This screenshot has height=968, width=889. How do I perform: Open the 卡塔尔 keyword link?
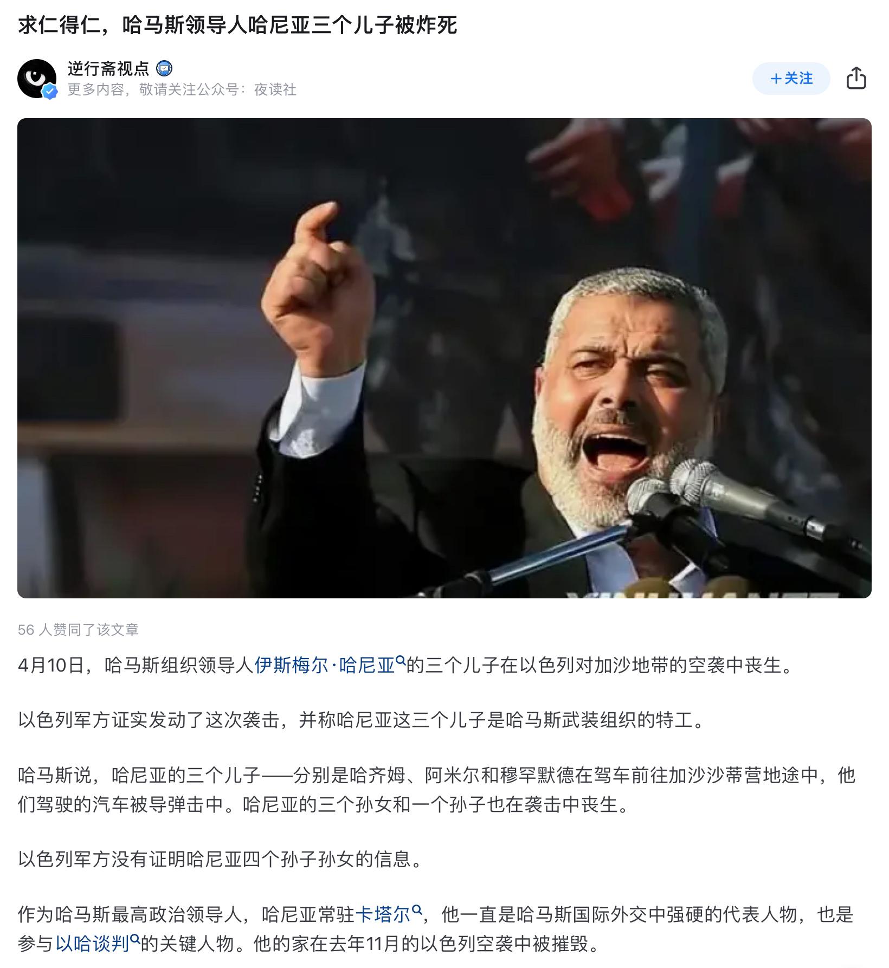[x=383, y=914]
